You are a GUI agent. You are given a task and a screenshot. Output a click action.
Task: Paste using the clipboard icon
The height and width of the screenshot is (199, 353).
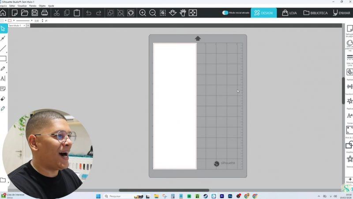click(x=77, y=13)
